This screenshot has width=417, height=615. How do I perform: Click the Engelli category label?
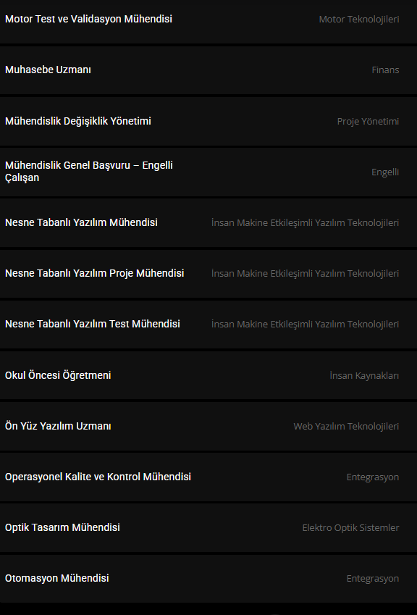[385, 172]
